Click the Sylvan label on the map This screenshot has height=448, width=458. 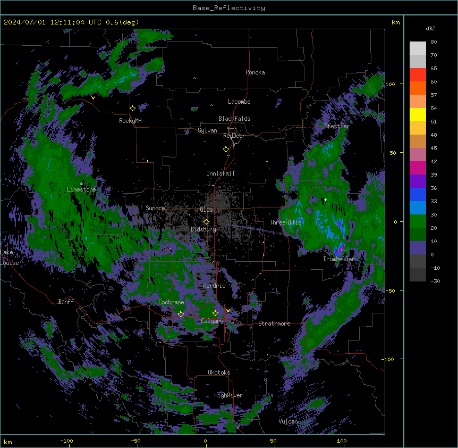[x=207, y=130]
